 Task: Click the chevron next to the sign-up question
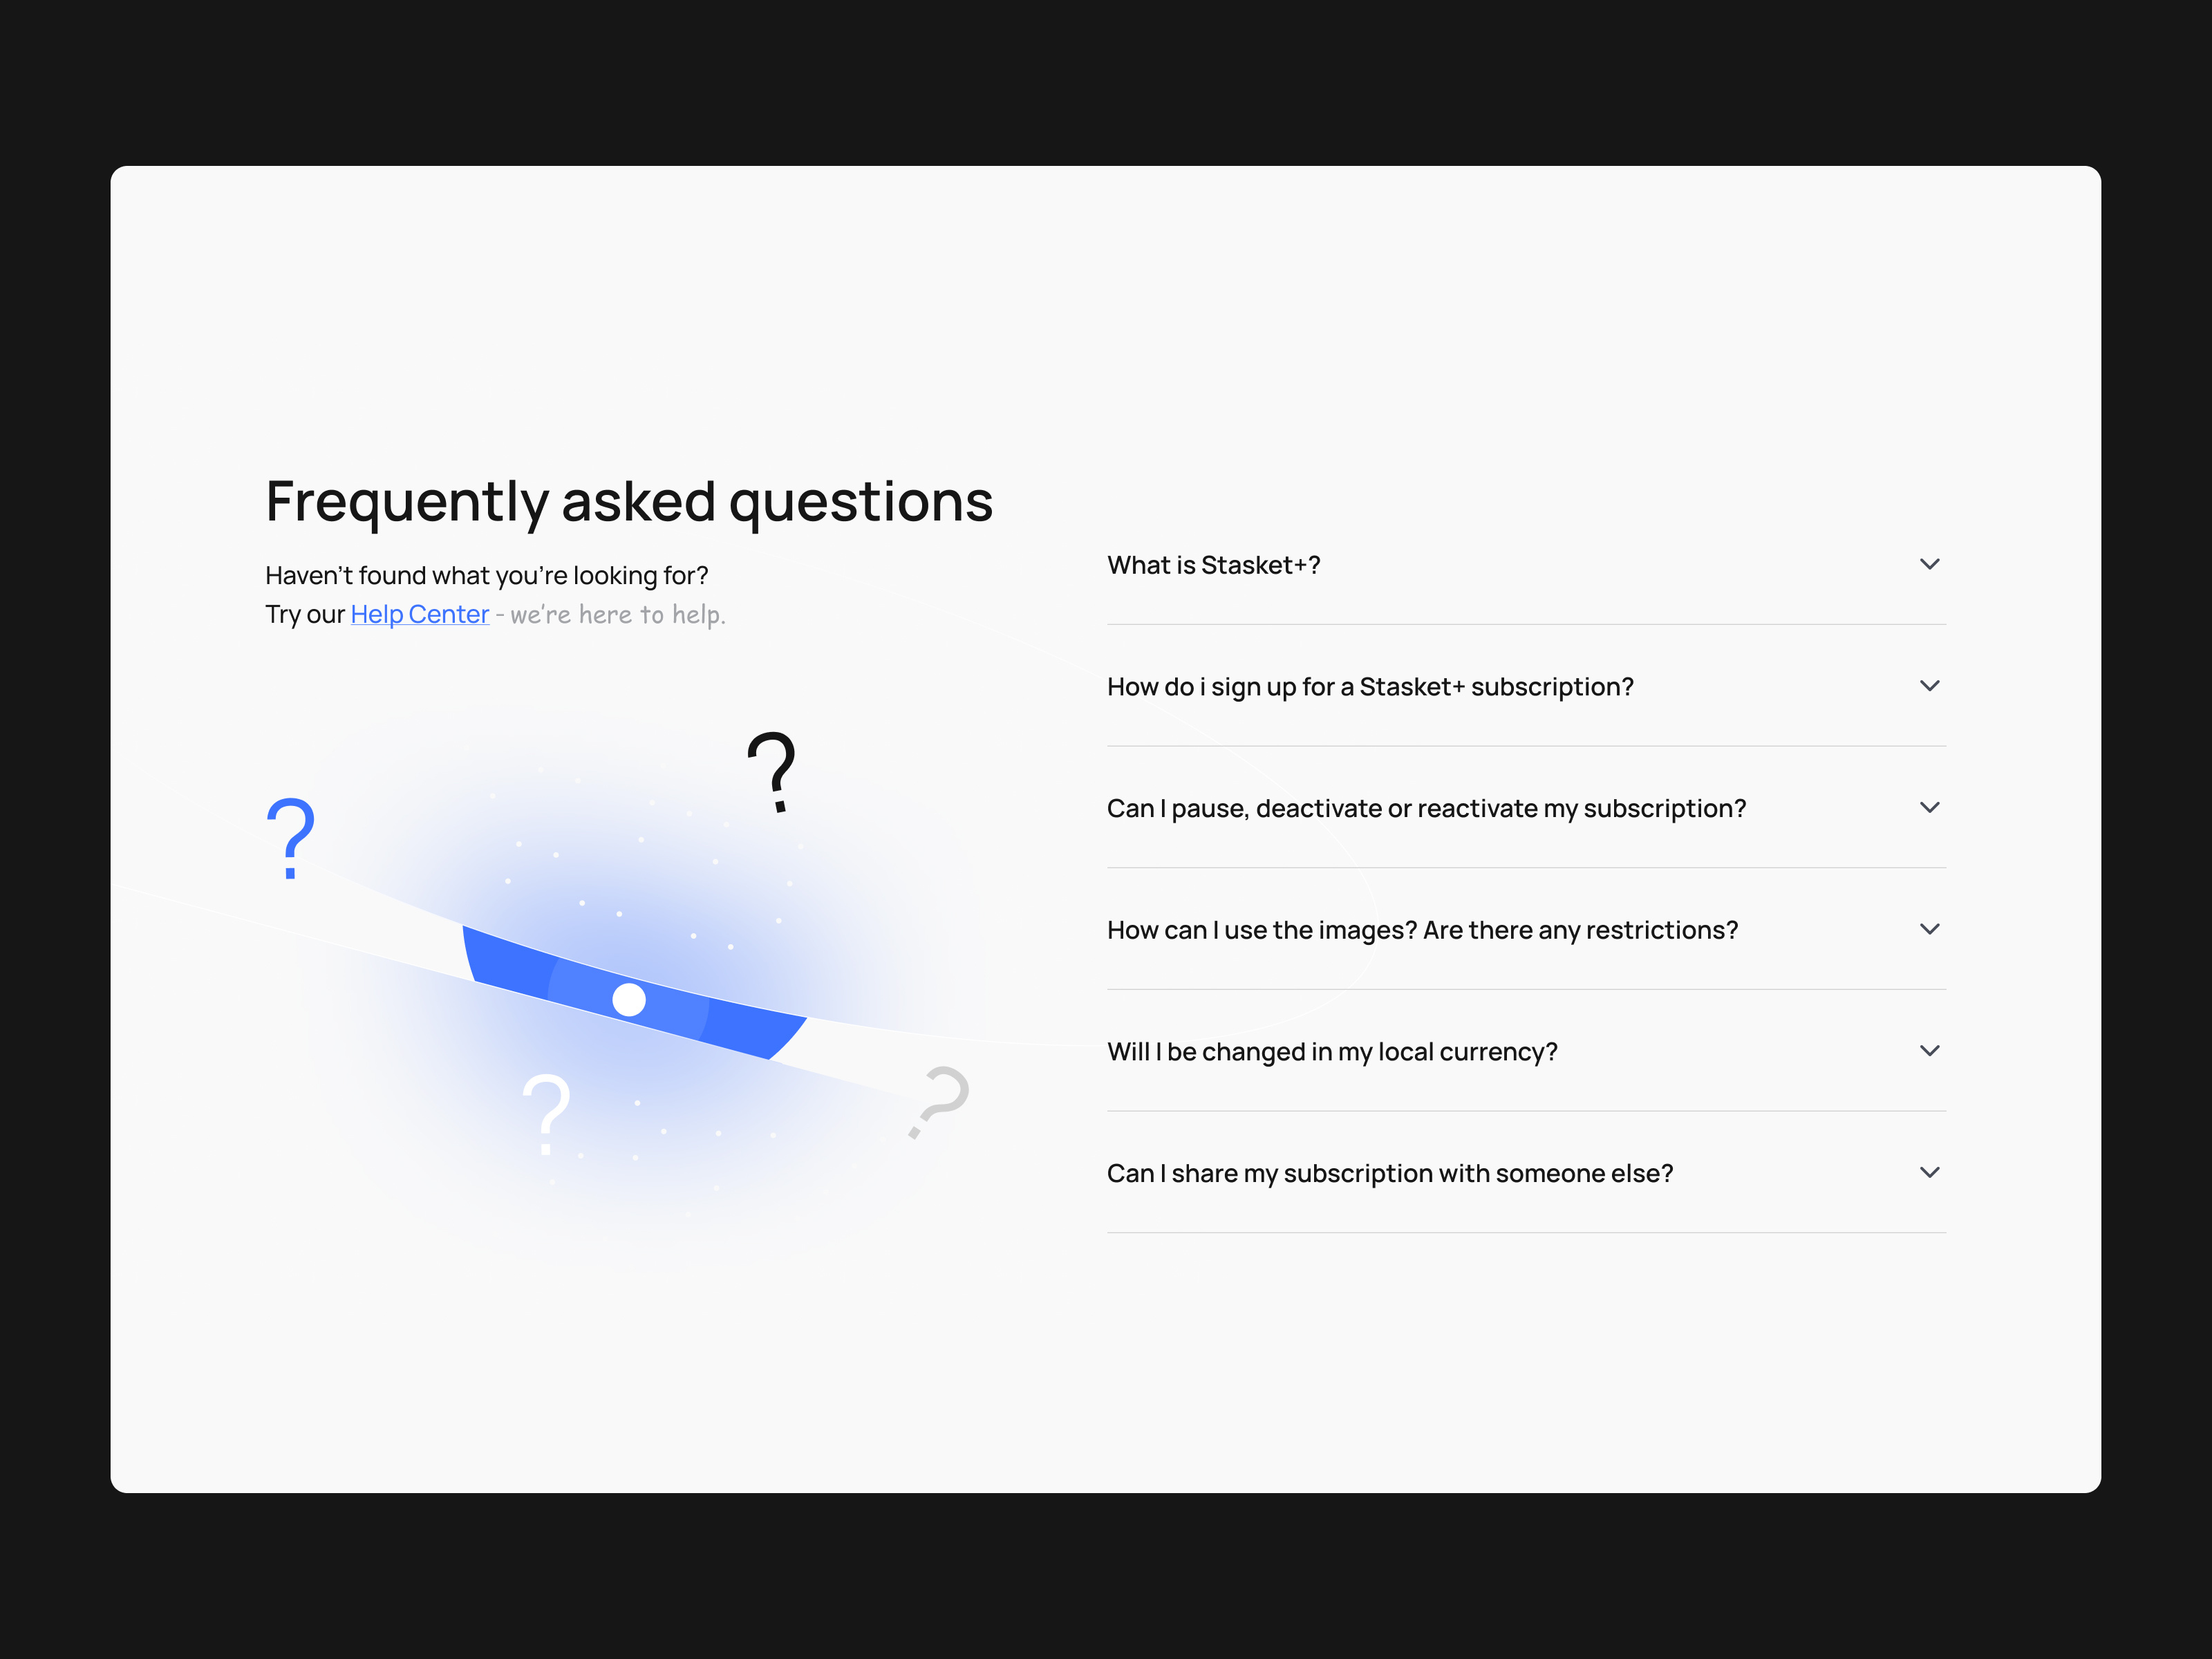point(1930,686)
